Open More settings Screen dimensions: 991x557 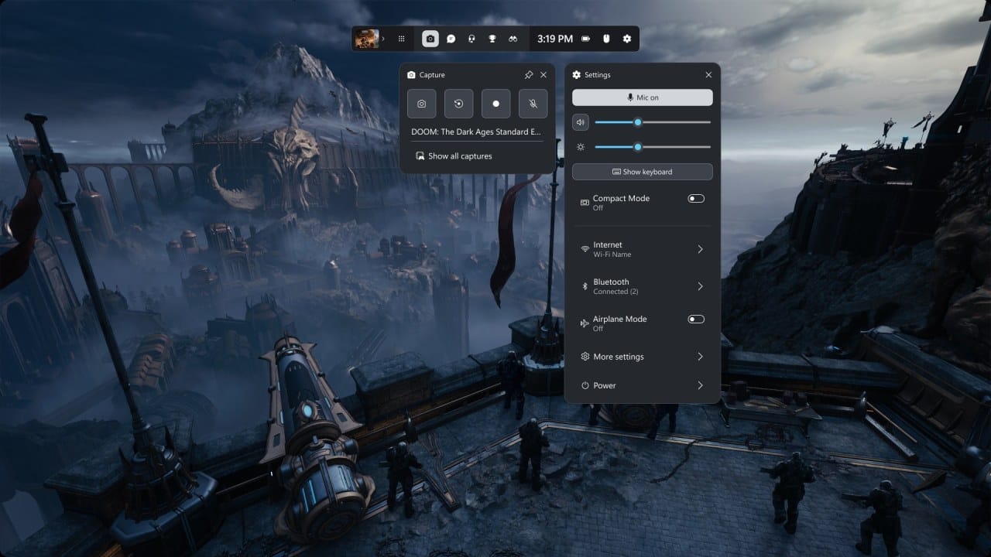coord(643,356)
